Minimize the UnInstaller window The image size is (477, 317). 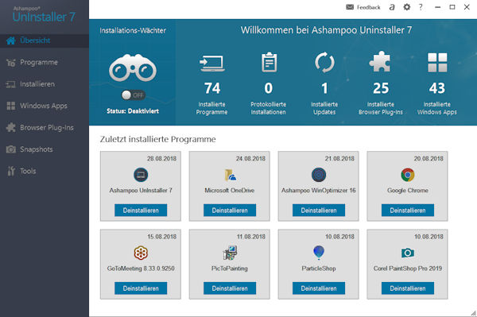click(438, 7)
